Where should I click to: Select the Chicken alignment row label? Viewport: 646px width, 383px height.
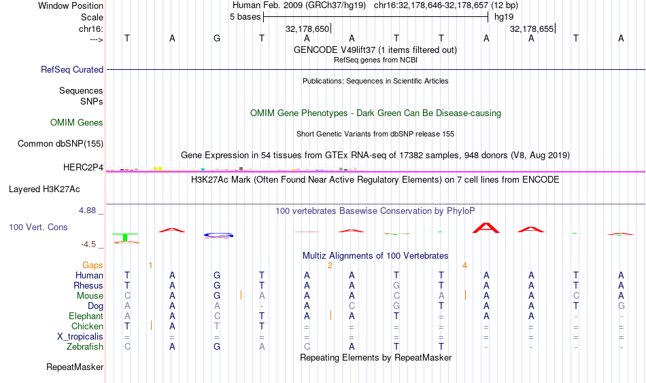(x=87, y=326)
